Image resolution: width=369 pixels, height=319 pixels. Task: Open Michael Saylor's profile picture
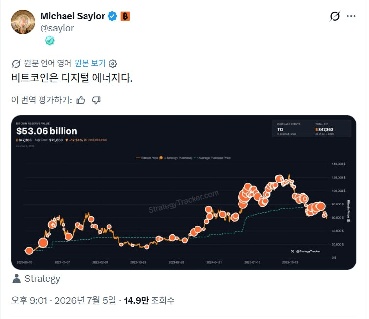[x=23, y=22]
